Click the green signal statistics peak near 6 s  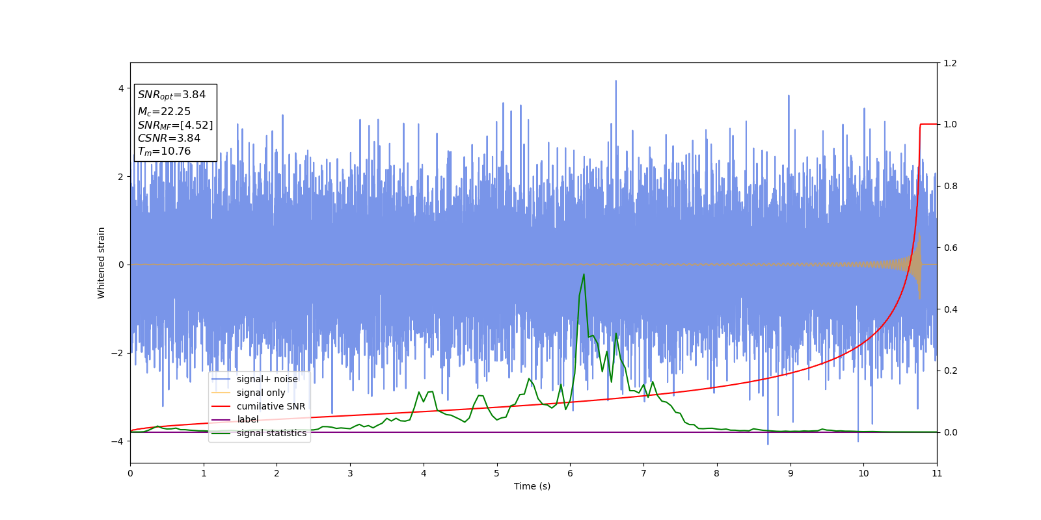pos(584,275)
